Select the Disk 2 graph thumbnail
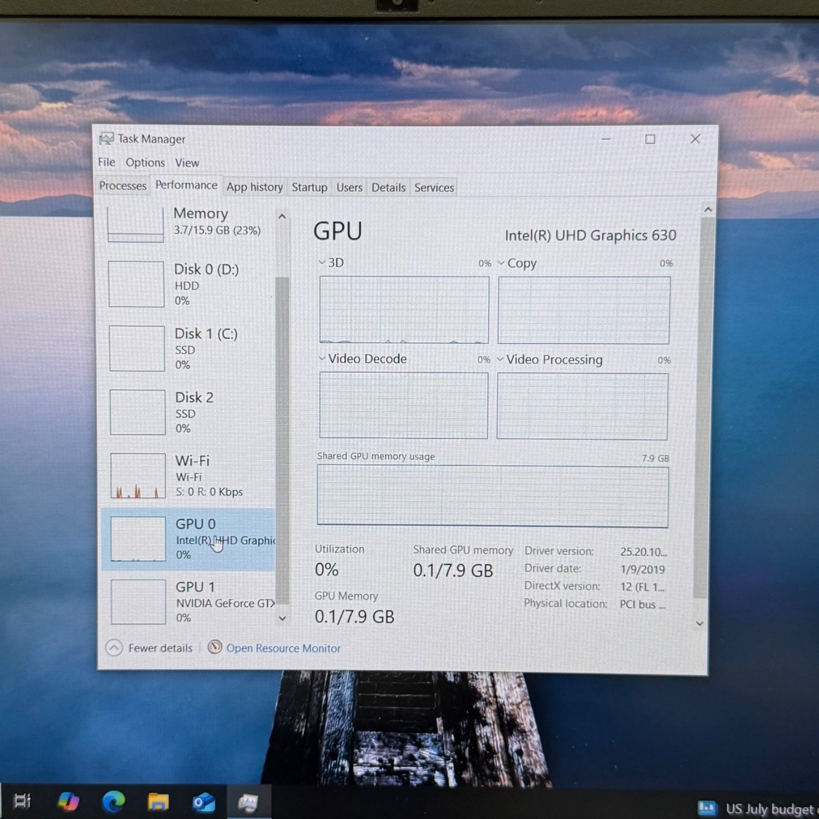819x819 pixels. pos(138,412)
